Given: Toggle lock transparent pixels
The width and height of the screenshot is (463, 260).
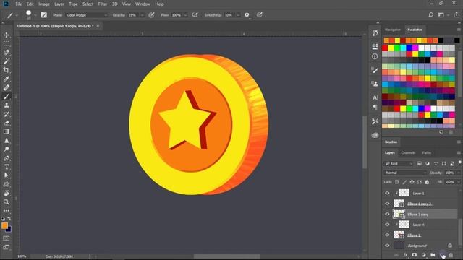Looking at the screenshot, I should tap(397, 182).
